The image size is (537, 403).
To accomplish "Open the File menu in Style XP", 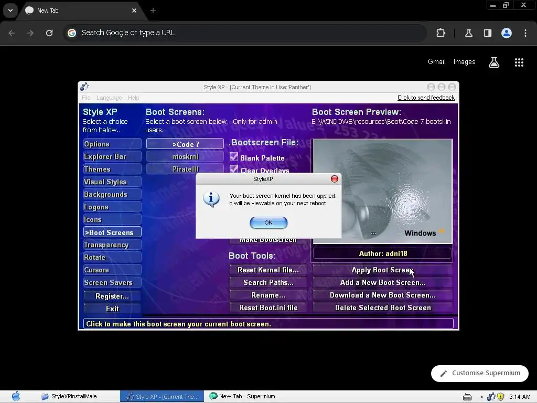I will [86, 98].
